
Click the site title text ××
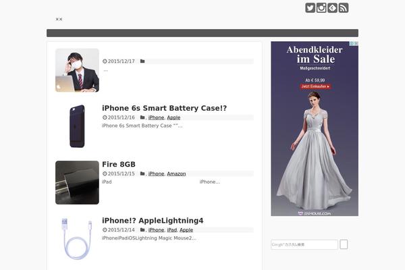(x=59, y=19)
